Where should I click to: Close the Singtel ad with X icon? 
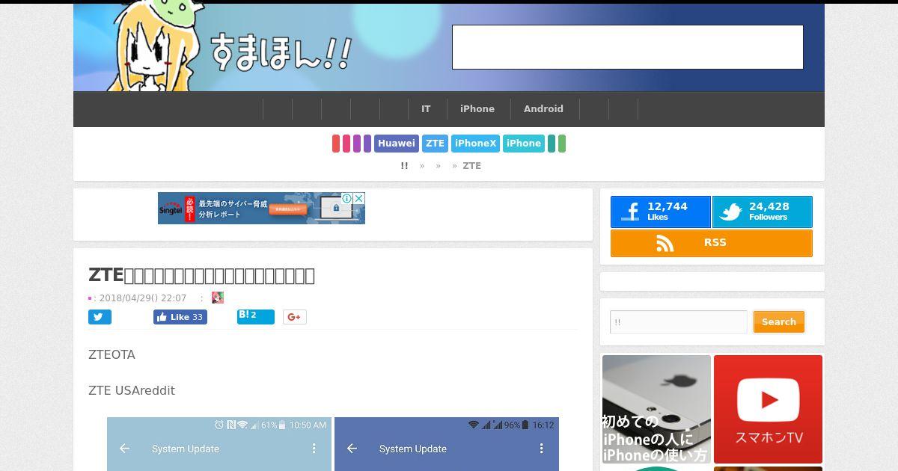click(x=359, y=198)
